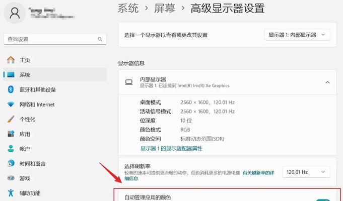343x201 pixels.
Task: Click the 选择一个显示器以查看或更改其设置 label
Action: click(166, 35)
